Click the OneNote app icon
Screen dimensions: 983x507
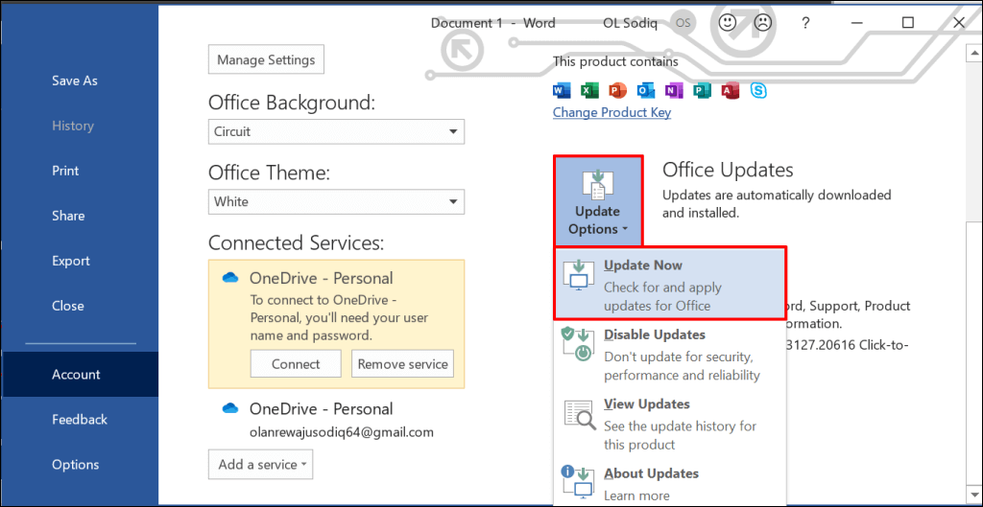pyautogui.click(x=673, y=90)
